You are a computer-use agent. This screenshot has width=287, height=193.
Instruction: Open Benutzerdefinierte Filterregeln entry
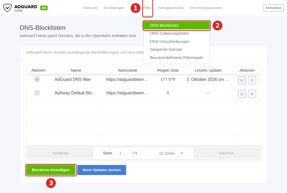point(177,58)
